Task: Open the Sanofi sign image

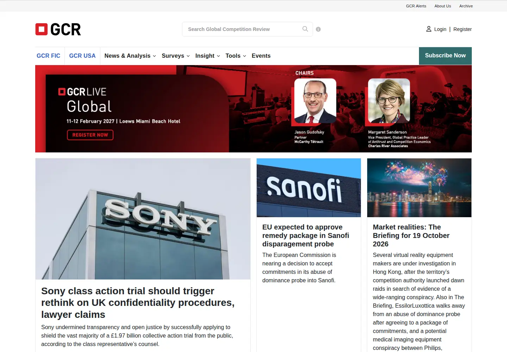Action: [309, 188]
